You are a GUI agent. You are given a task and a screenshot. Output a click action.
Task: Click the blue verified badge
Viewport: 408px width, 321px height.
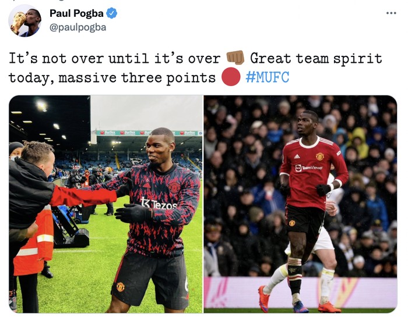112,13
